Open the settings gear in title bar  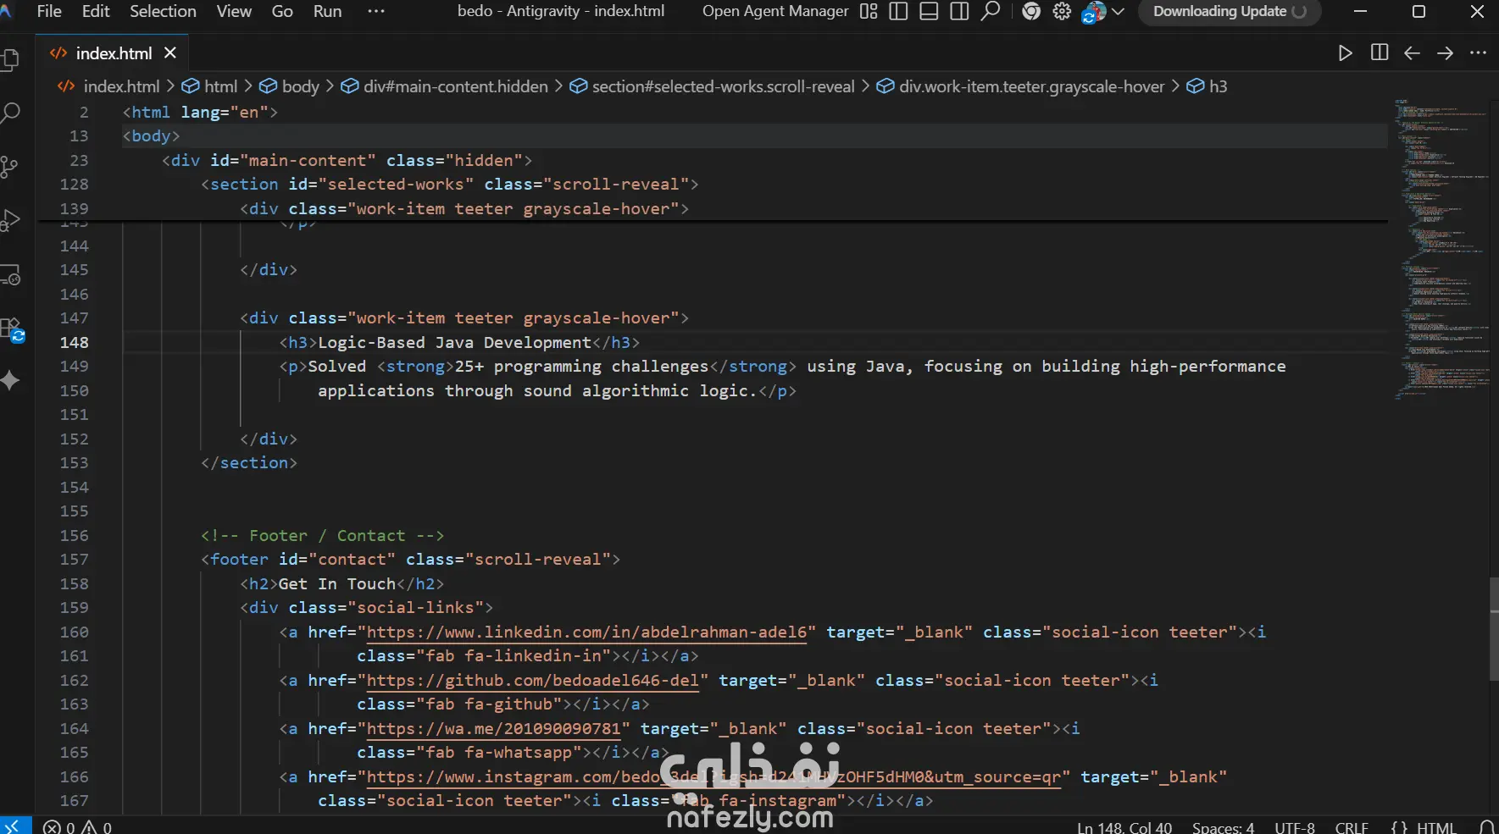point(1062,11)
